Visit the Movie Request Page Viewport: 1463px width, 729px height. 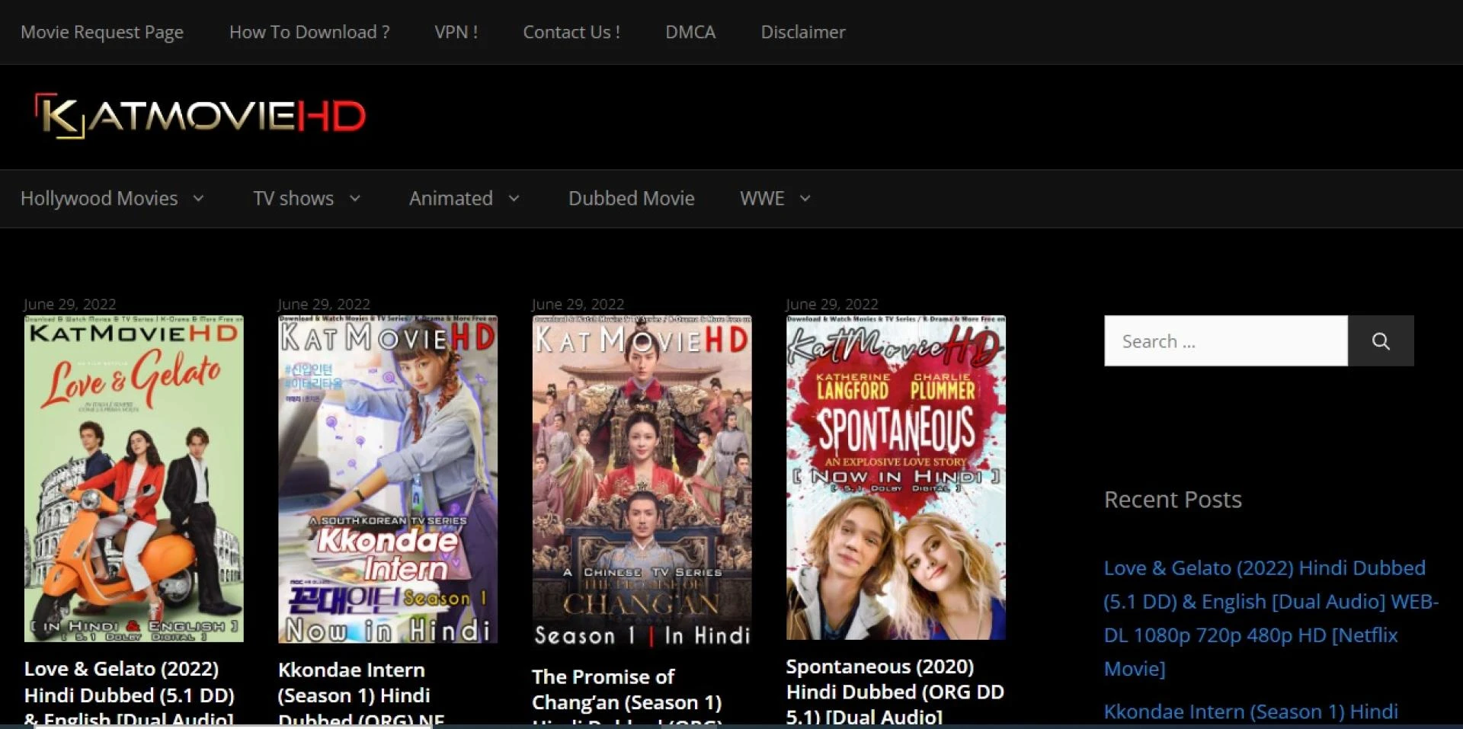[x=102, y=32]
